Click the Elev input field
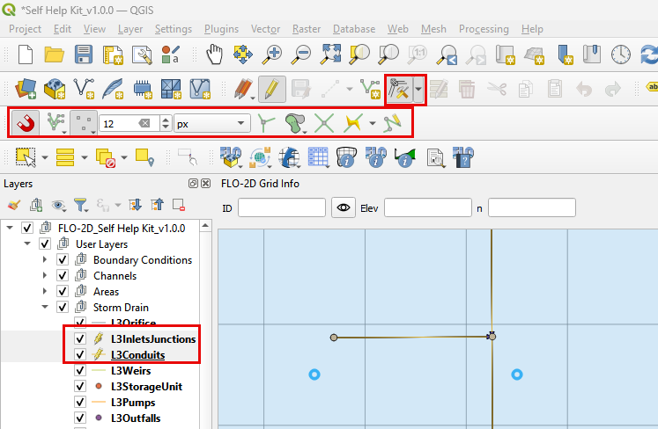The width and height of the screenshot is (658, 429). click(x=427, y=208)
